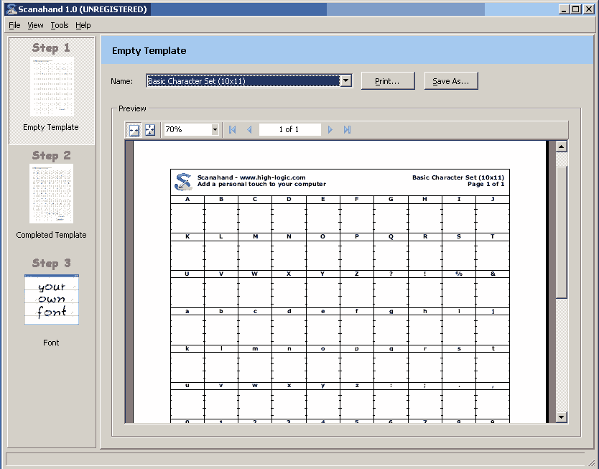The width and height of the screenshot is (599, 469).
Task: Click the & cell label in template
Action: coord(493,274)
